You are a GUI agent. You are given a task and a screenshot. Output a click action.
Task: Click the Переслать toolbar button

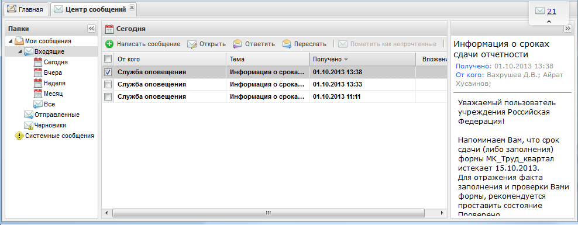click(x=304, y=44)
